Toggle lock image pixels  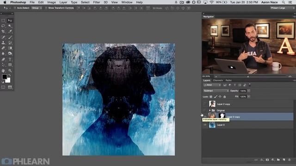(x=216, y=97)
